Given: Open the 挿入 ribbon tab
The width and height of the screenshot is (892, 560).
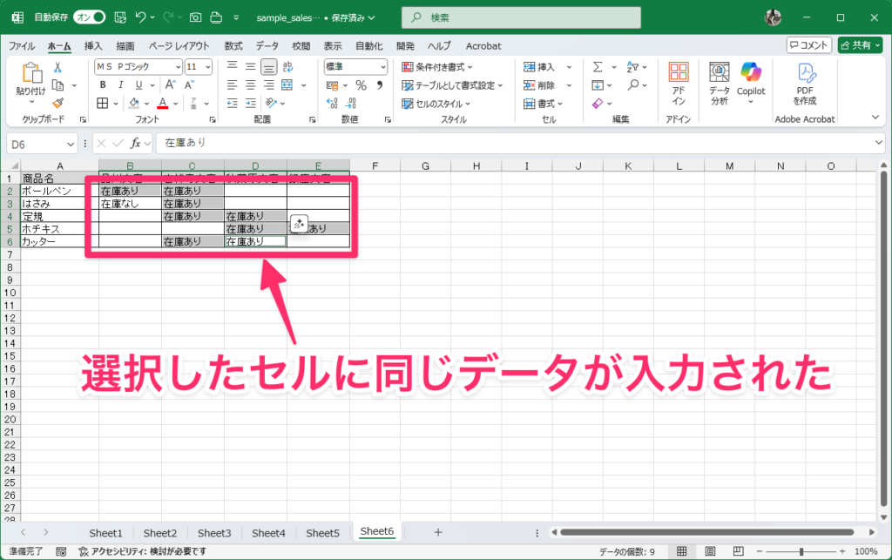Looking at the screenshot, I should pos(93,45).
